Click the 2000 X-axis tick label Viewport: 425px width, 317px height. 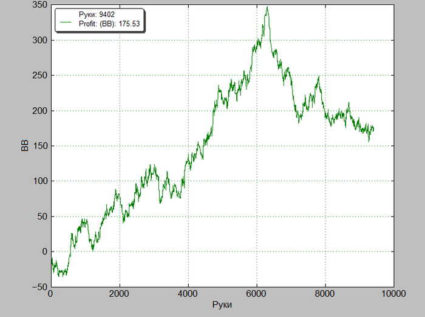tap(119, 294)
